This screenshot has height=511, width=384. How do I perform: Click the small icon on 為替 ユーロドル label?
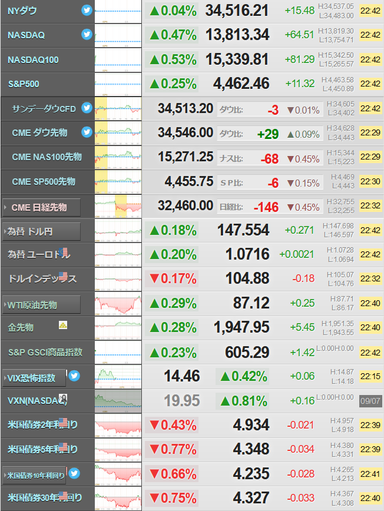coord(63,251)
